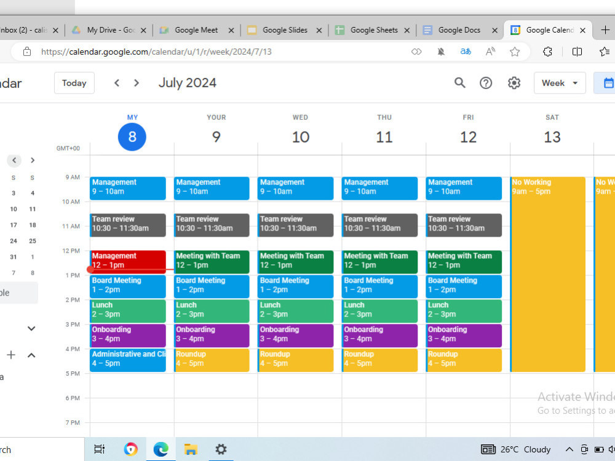The width and height of the screenshot is (615, 461).
Task: Switch to the Google Meet tab
Action: click(x=197, y=30)
